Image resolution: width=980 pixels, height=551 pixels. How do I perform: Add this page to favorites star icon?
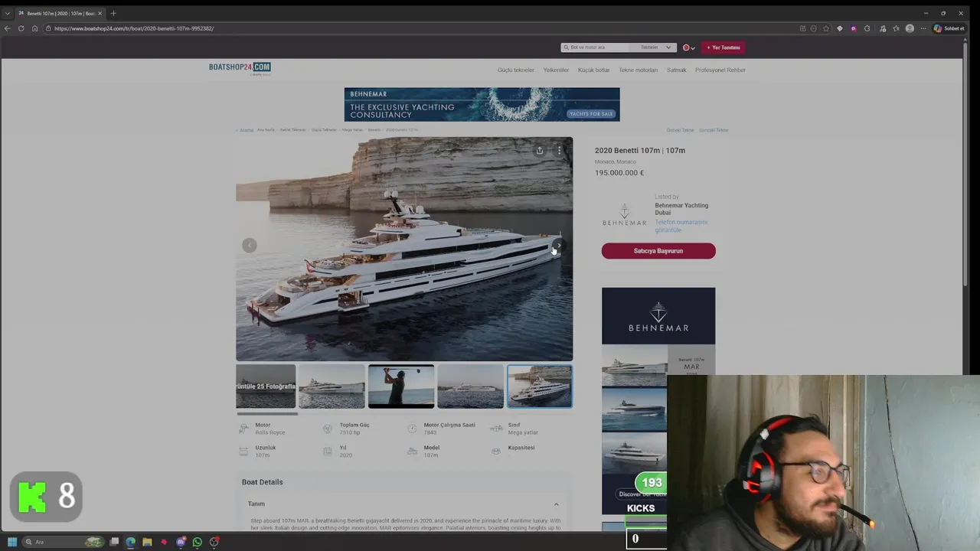click(x=826, y=28)
